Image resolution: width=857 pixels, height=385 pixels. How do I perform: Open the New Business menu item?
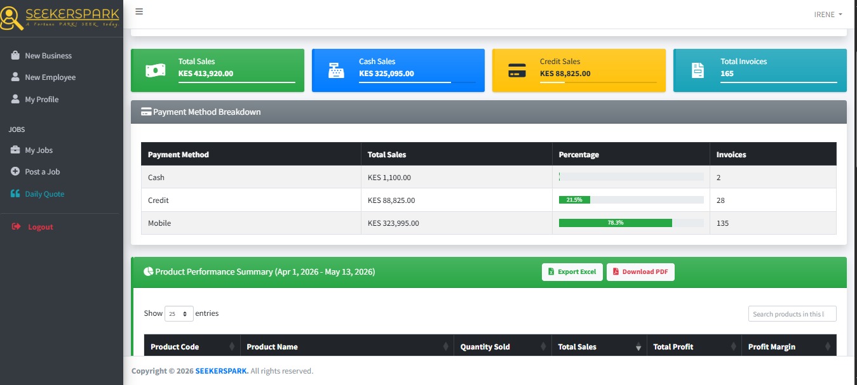62,55
